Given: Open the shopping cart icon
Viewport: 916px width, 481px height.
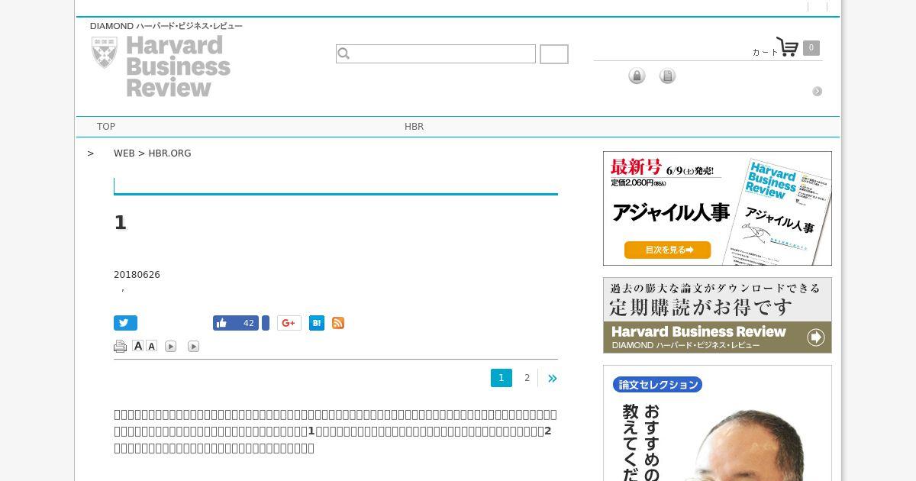Looking at the screenshot, I should click(787, 47).
